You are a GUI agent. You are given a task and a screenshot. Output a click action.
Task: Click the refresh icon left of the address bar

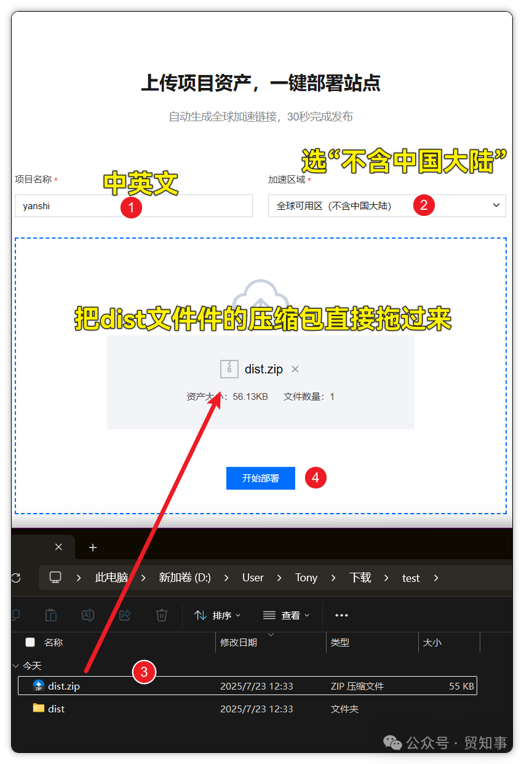[15, 578]
